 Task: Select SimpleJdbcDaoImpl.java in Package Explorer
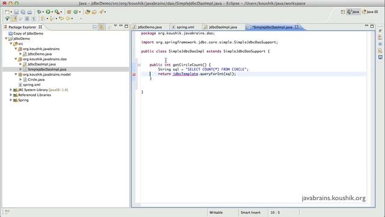47,69
